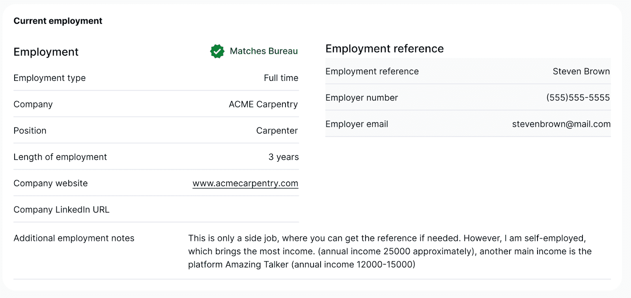Click the Employer email row label
The width and height of the screenshot is (631, 298).
pos(357,124)
